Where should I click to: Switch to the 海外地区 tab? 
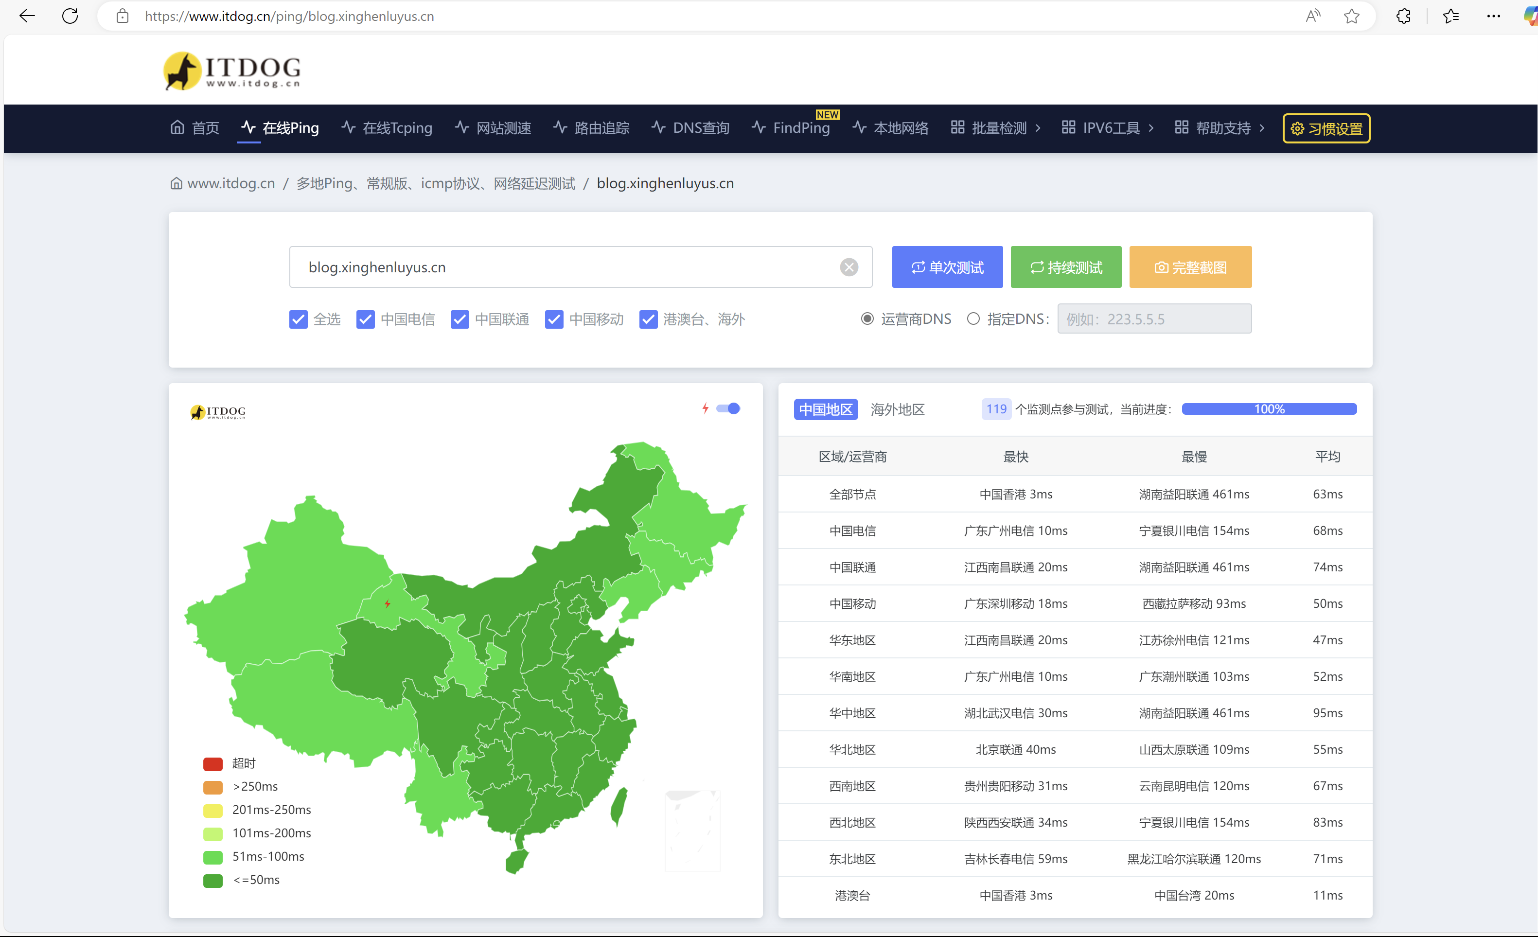pos(897,409)
